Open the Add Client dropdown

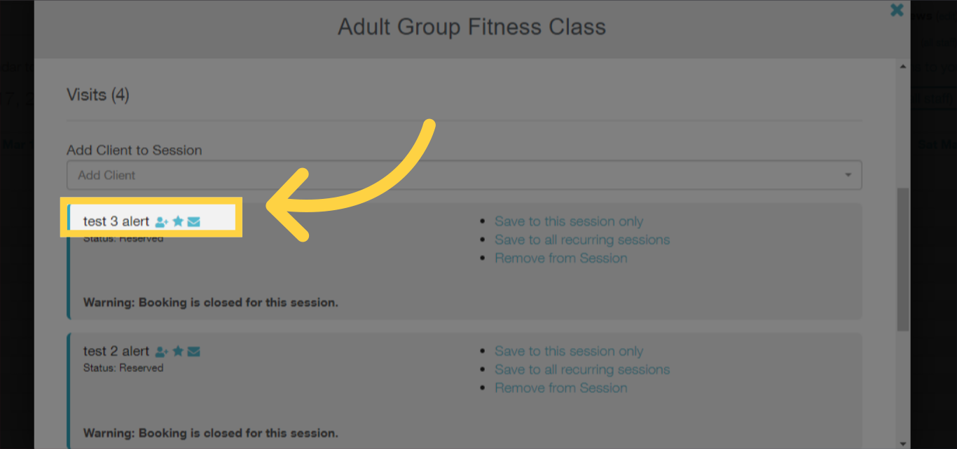[464, 174]
